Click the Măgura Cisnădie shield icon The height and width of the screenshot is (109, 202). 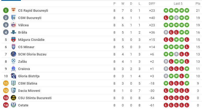13,40
